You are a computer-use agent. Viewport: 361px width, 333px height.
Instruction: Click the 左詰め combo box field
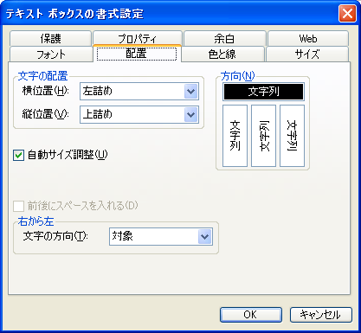(139, 92)
